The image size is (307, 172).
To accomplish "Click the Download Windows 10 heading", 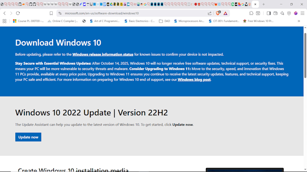I will 58,43.
